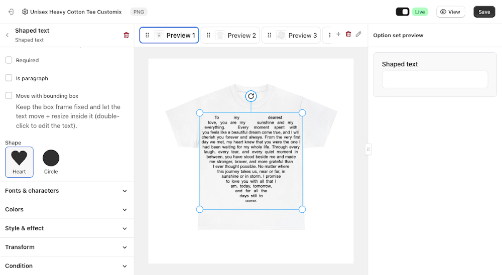Select the Circle shape
The width and height of the screenshot is (502, 275).
tap(51, 162)
